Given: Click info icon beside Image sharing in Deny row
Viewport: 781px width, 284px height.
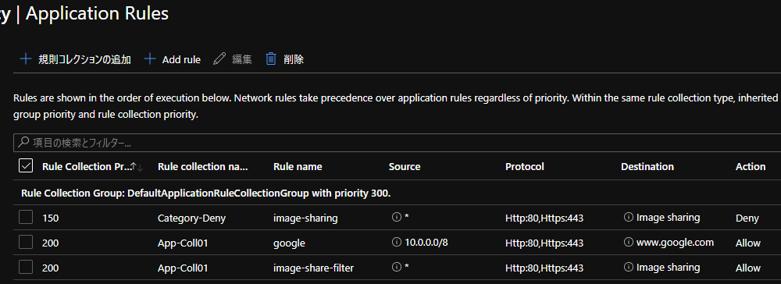Looking at the screenshot, I should click(629, 218).
